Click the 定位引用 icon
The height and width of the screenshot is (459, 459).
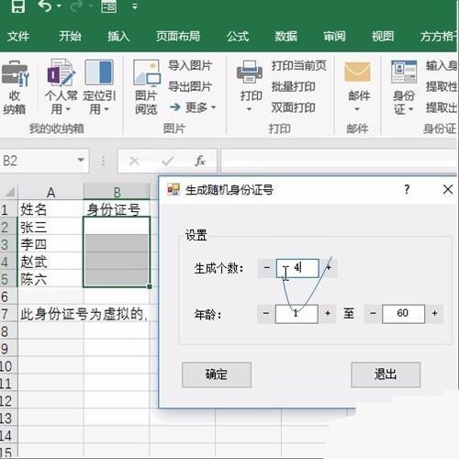(99, 73)
